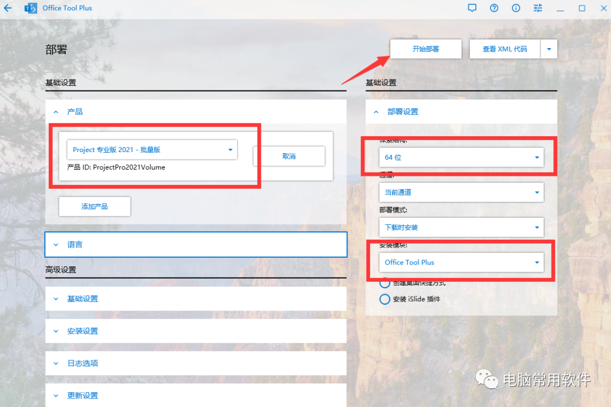Screen dimensions: 611x407
Task: Open the Project 专业版 2021 product dropdown
Action: [152, 150]
